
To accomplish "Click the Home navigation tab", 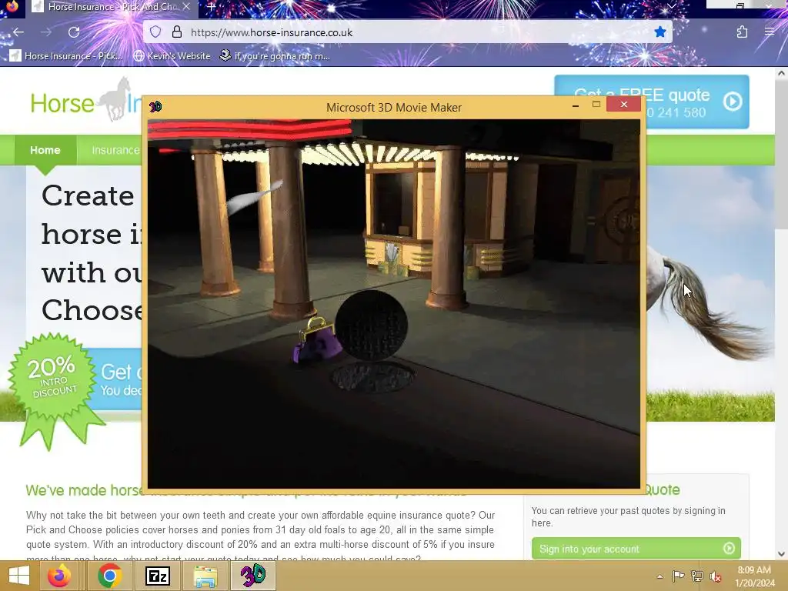I will (x=45, y=150).
